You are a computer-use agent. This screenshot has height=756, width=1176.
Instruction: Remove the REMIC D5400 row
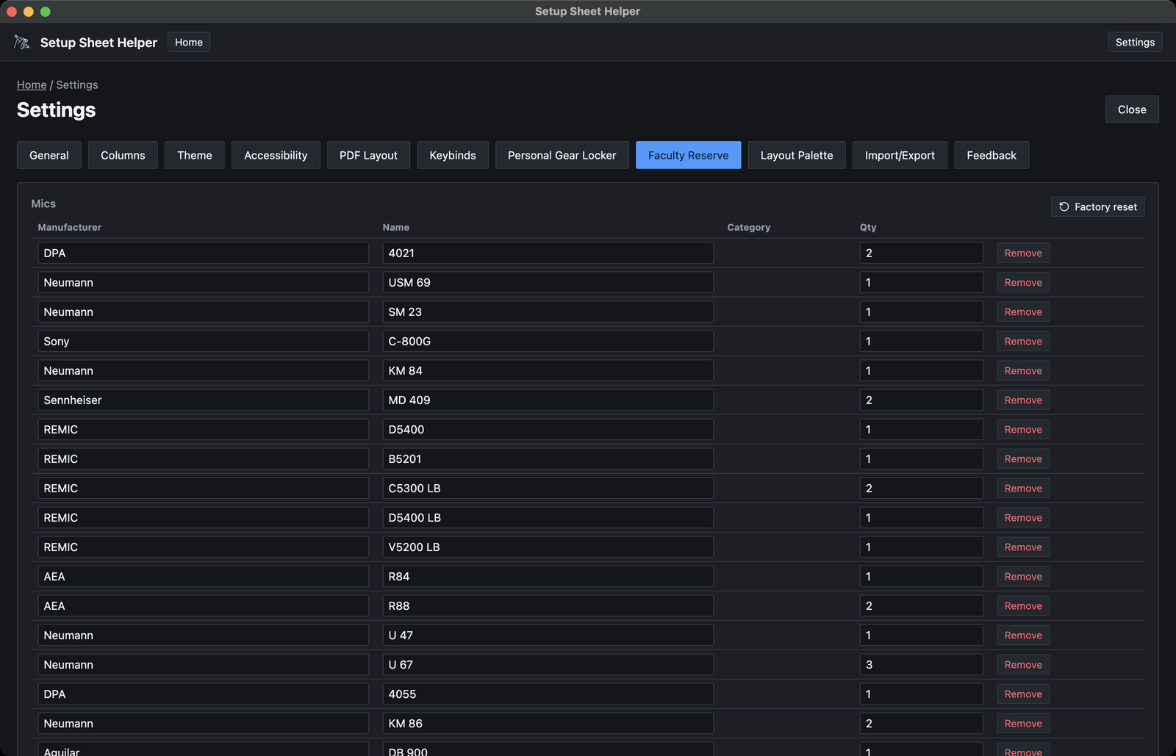[1023, 429]
